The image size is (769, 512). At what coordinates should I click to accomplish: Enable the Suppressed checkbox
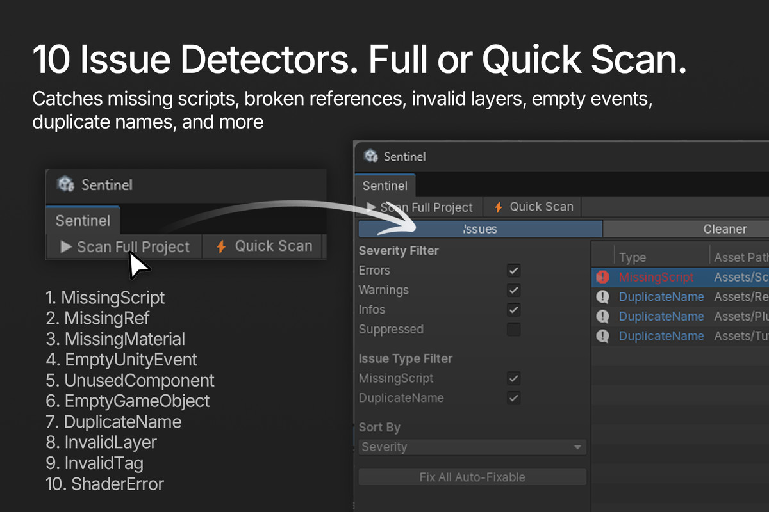[513, 330]
